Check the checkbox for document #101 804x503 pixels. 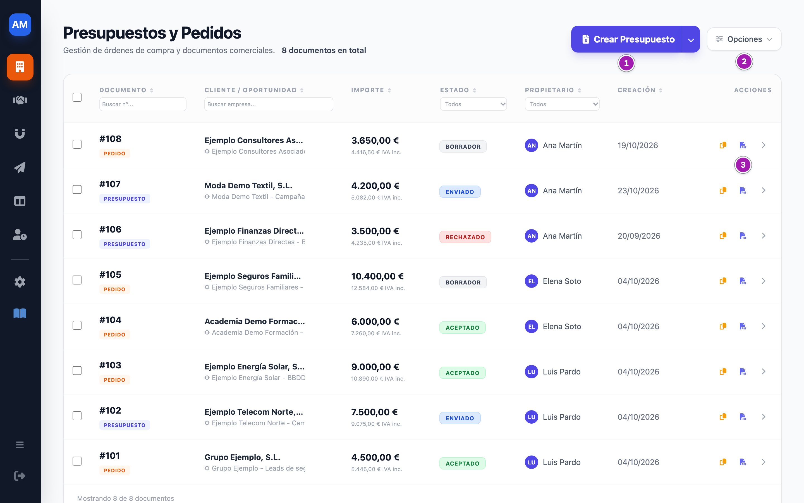point(77,461)
